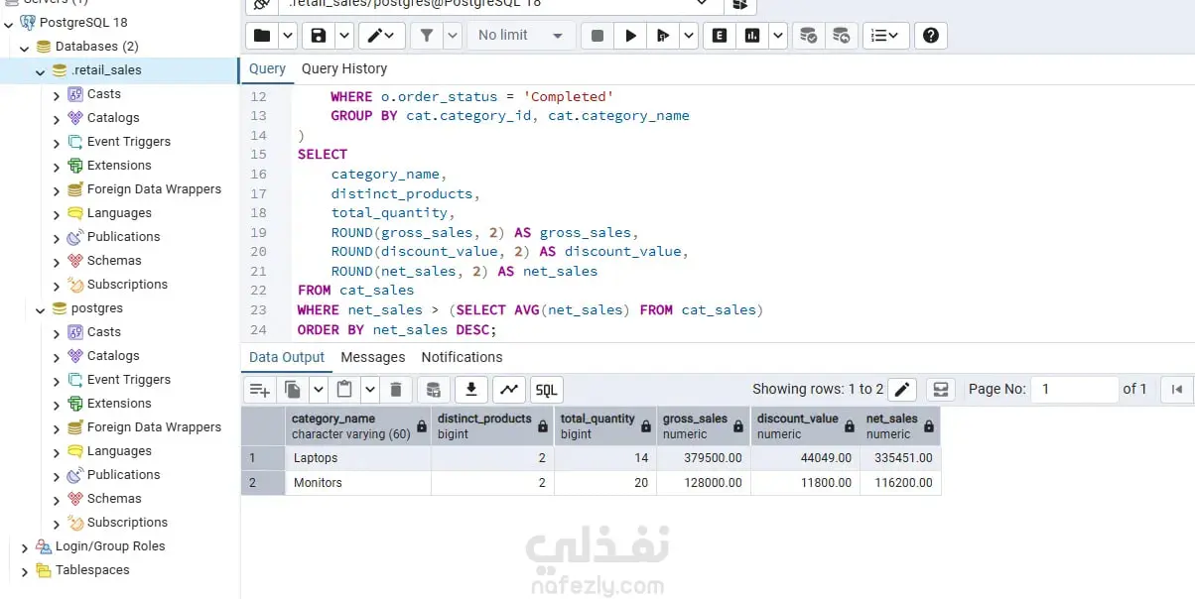Show the SQL button in results toolbar
Screen dimensions: 1195x599
pyautogui.click(x=546, y=390)
